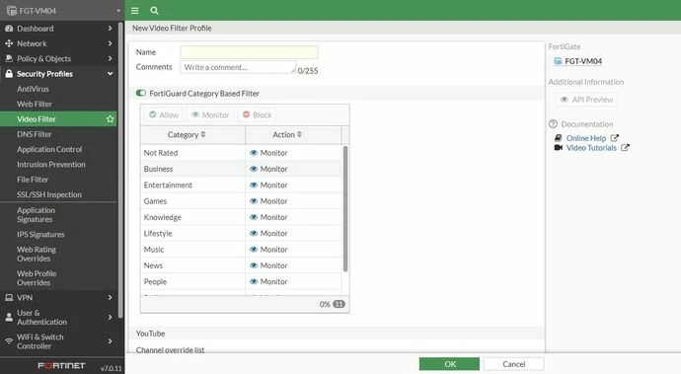
Task: Click the eye icon in Lifestyle row
Action: pyautogui.click(x=254, y=233)
